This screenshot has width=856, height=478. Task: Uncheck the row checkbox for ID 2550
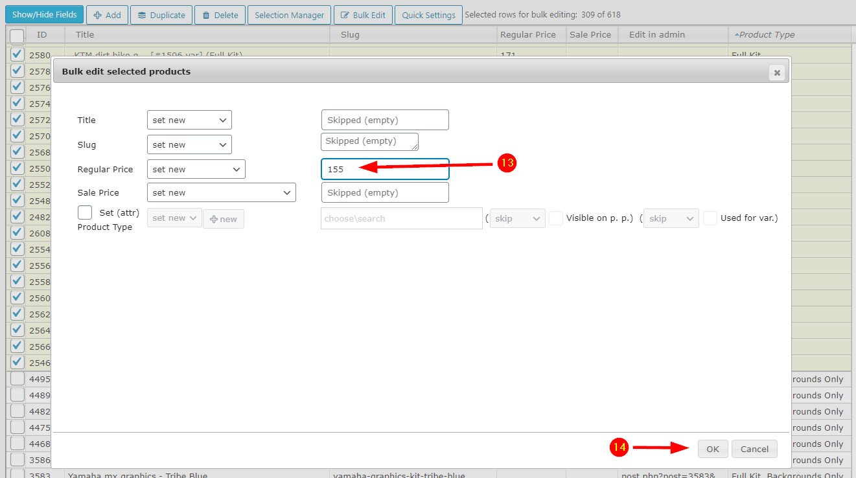point(17,168)
